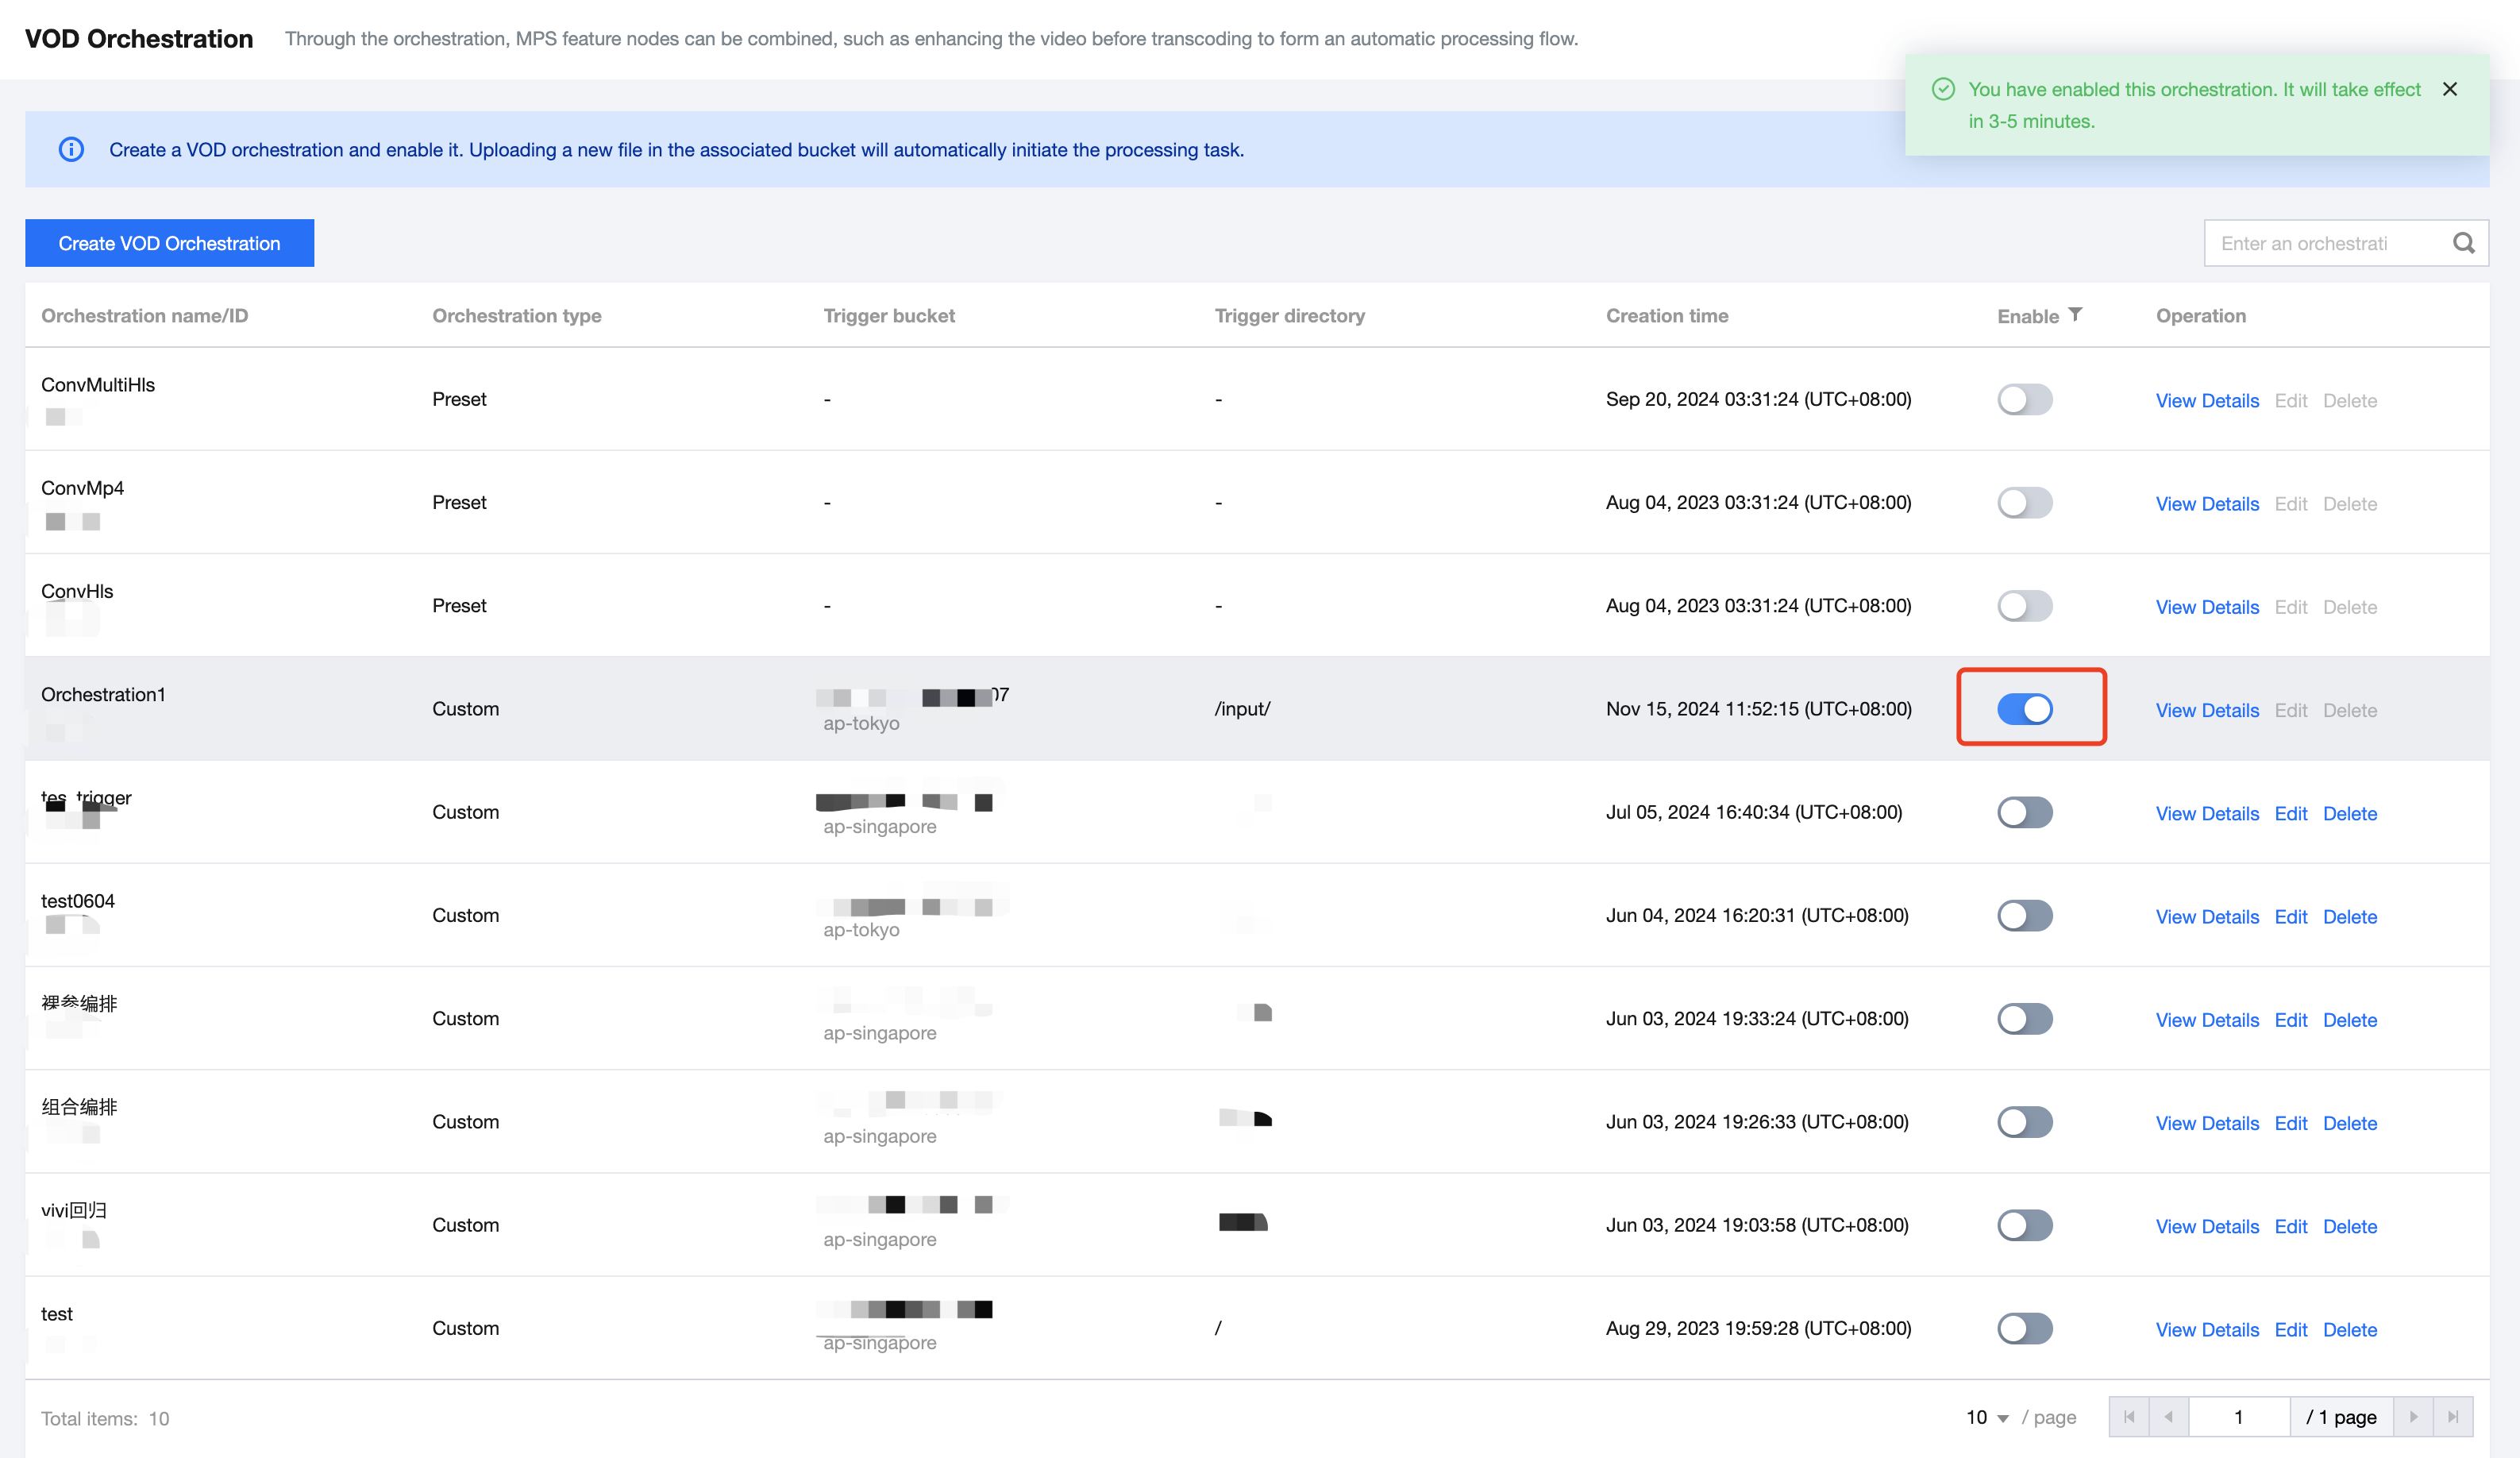Image resolution: width=2520 pixels, height=1458 pixels.
Task: Jump to last page arrow
Action: [x=2452, y=1416]
